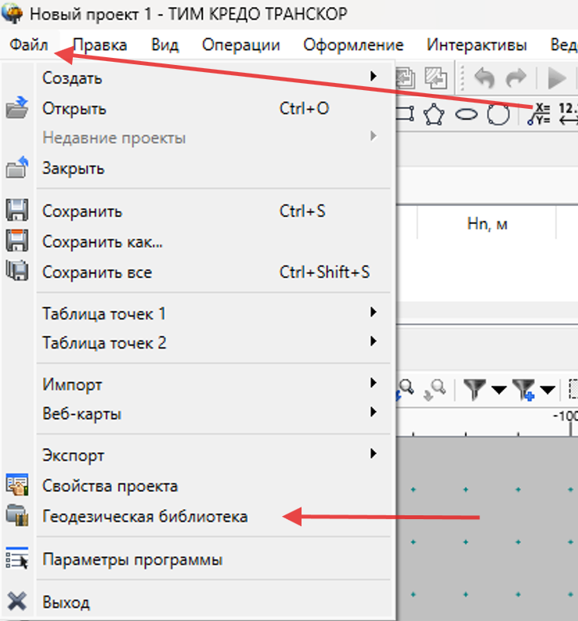Click the paste-into-window toolbar icon
This screenshot has width=578, height=621.
click(x=435, y=78)
